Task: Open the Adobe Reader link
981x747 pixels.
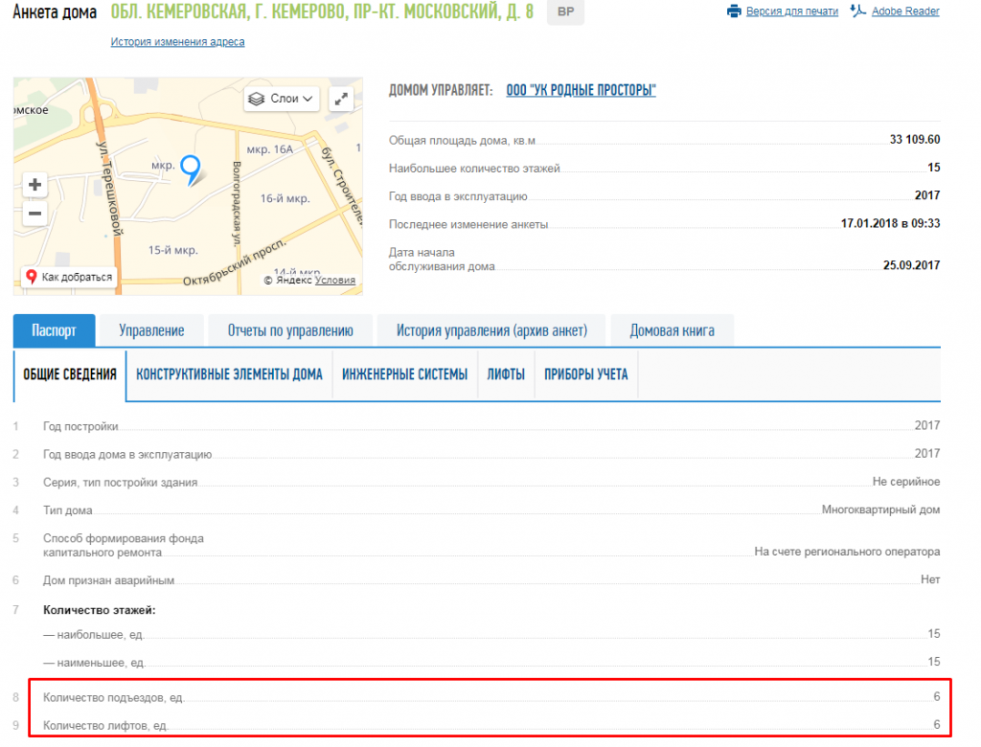Action: (x=904, y=11)
